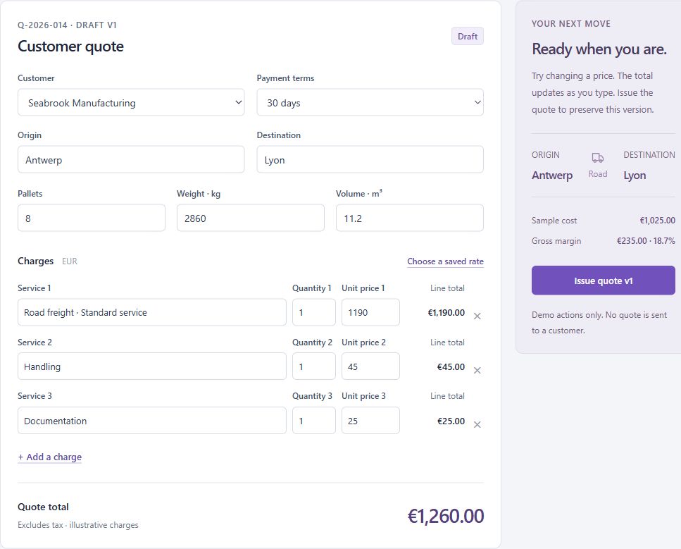Click the €45.00 line total
This screenshot has height=549, width=681.
click(x=451, y=367)
